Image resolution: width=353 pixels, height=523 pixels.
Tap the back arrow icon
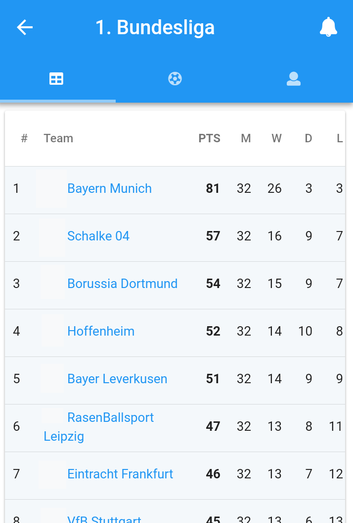pyautogui.click(x=25, y=27)
